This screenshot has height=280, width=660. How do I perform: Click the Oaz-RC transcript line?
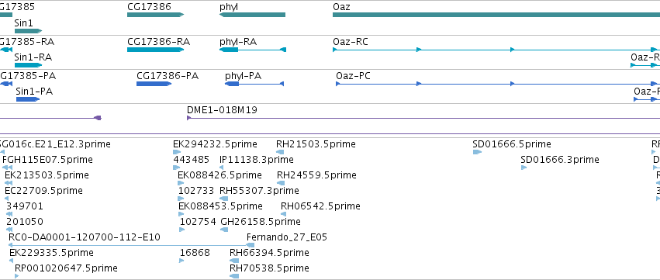(x=496, y=50)
